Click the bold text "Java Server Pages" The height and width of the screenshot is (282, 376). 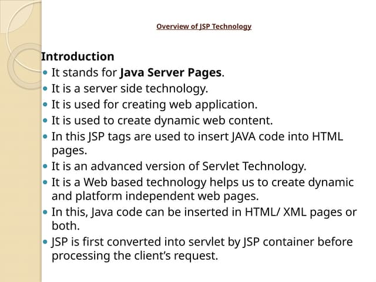click(x=171, y=73)
